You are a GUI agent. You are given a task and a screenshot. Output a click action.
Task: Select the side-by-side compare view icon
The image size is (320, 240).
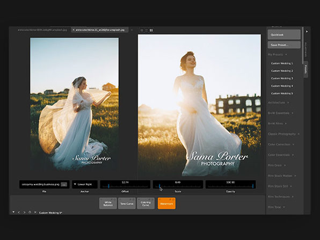click(151, 30)
